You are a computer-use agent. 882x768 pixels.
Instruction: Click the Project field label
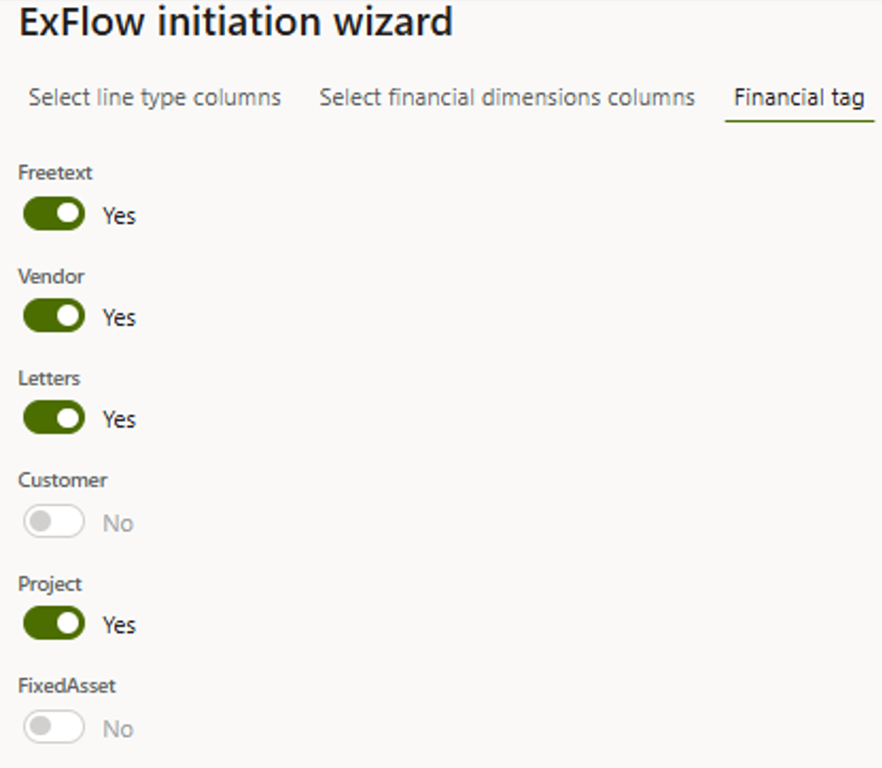pos(50,584)
